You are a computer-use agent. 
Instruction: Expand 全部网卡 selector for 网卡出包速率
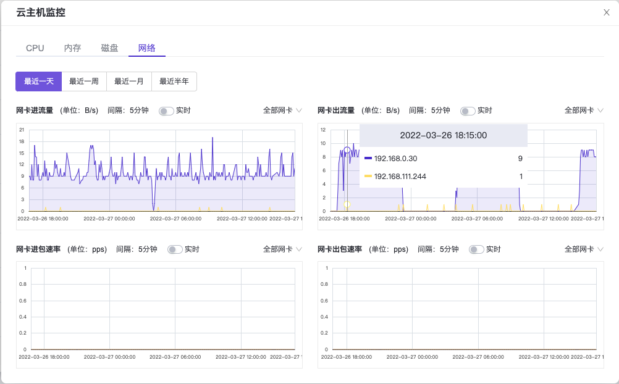[x=584, y=249]
